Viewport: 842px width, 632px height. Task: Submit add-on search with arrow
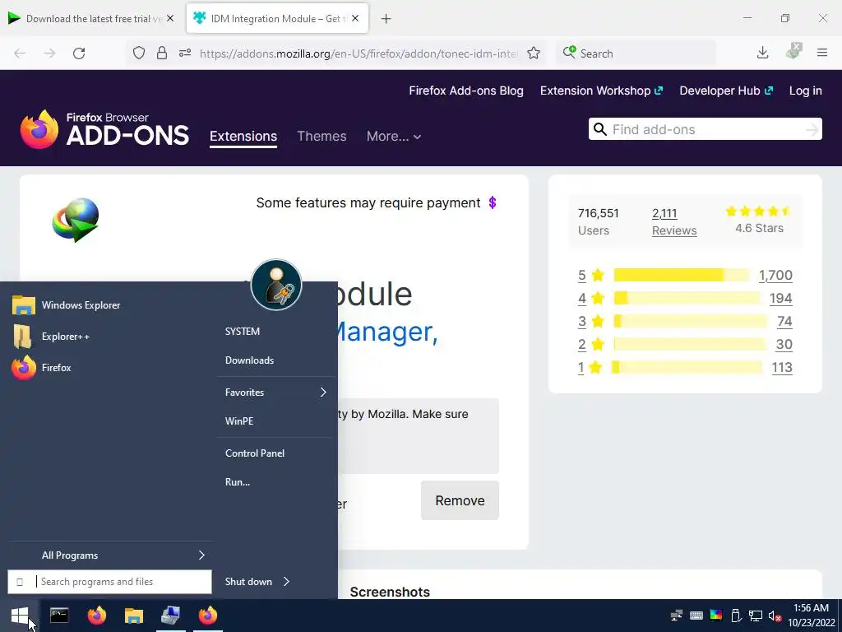tap(812, 129)
